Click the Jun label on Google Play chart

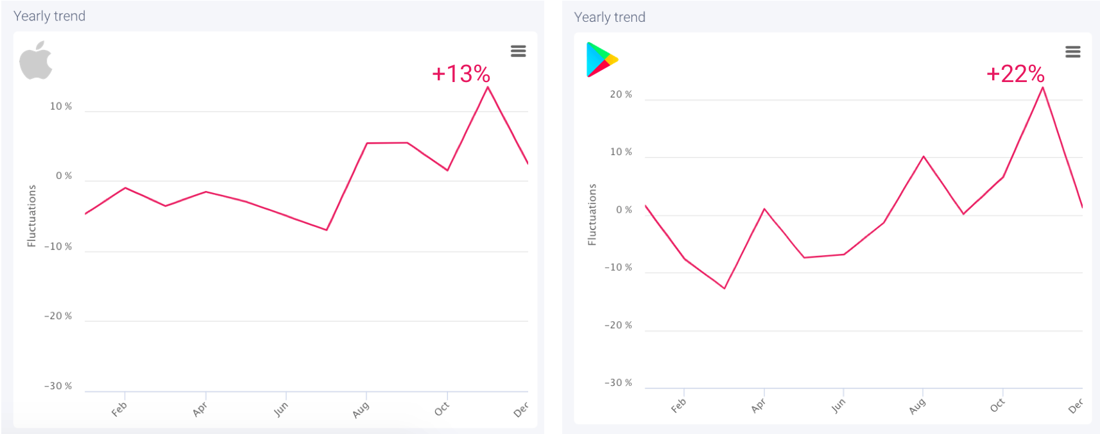click(838, 406)
